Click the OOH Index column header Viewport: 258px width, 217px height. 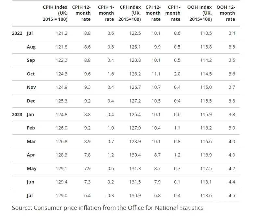click(199, 13)
